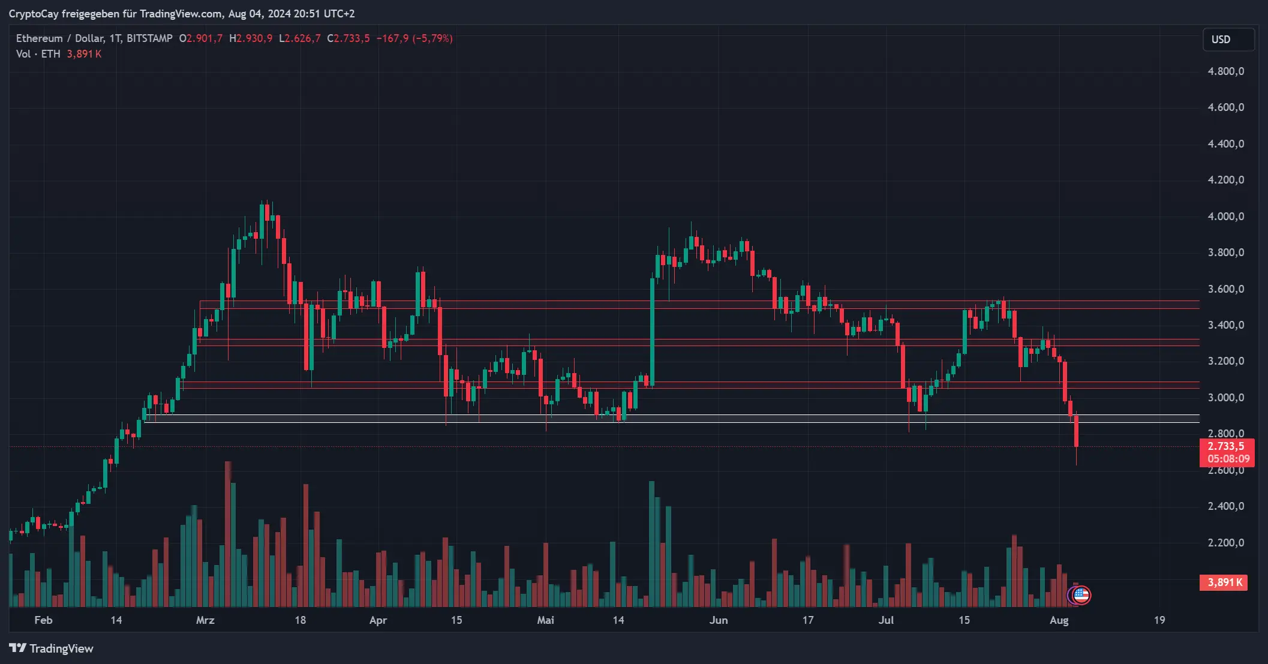
Task: Click the 3.600,0 price axis label
Action: 1225,289
